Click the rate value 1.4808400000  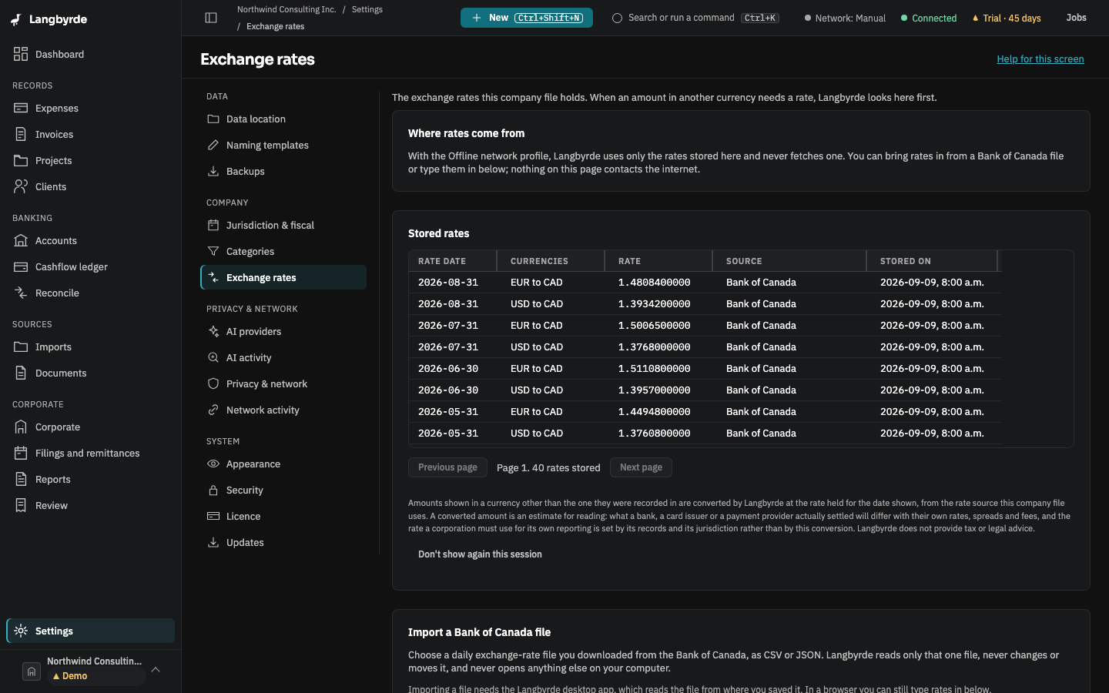coord(655,283)
